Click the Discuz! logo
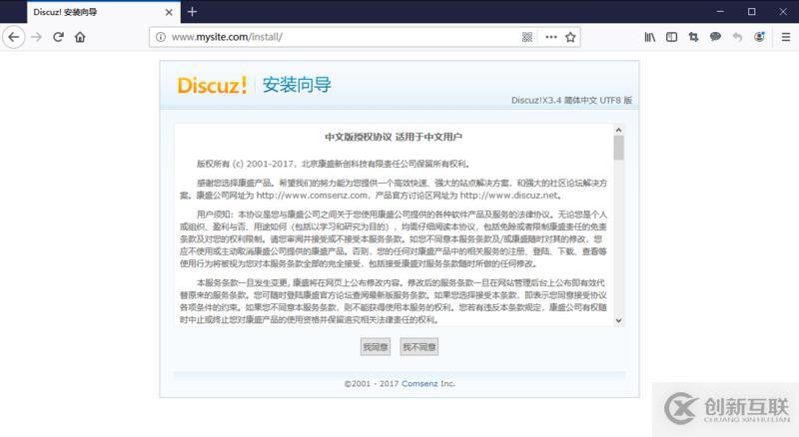799x437 pixels. pyautogui.click(x=212, y=85)
